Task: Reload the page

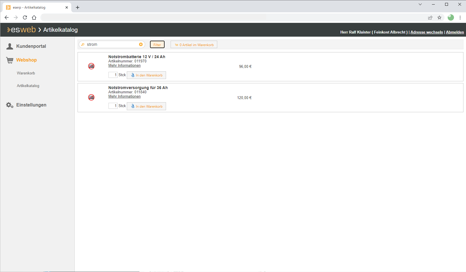Action: pos(25,17)
